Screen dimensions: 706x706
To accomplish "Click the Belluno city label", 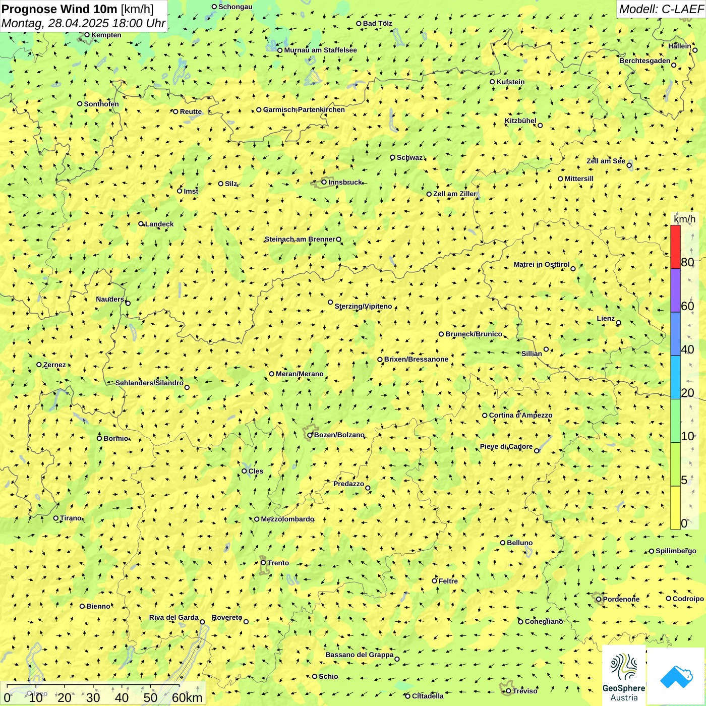I will click(x=519, y=543).
